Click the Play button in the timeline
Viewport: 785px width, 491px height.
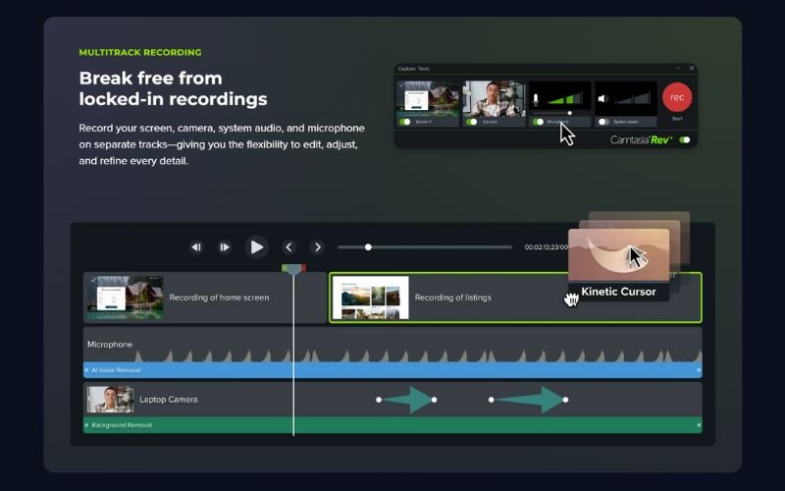pyautogui.click(x=256, y=247)
